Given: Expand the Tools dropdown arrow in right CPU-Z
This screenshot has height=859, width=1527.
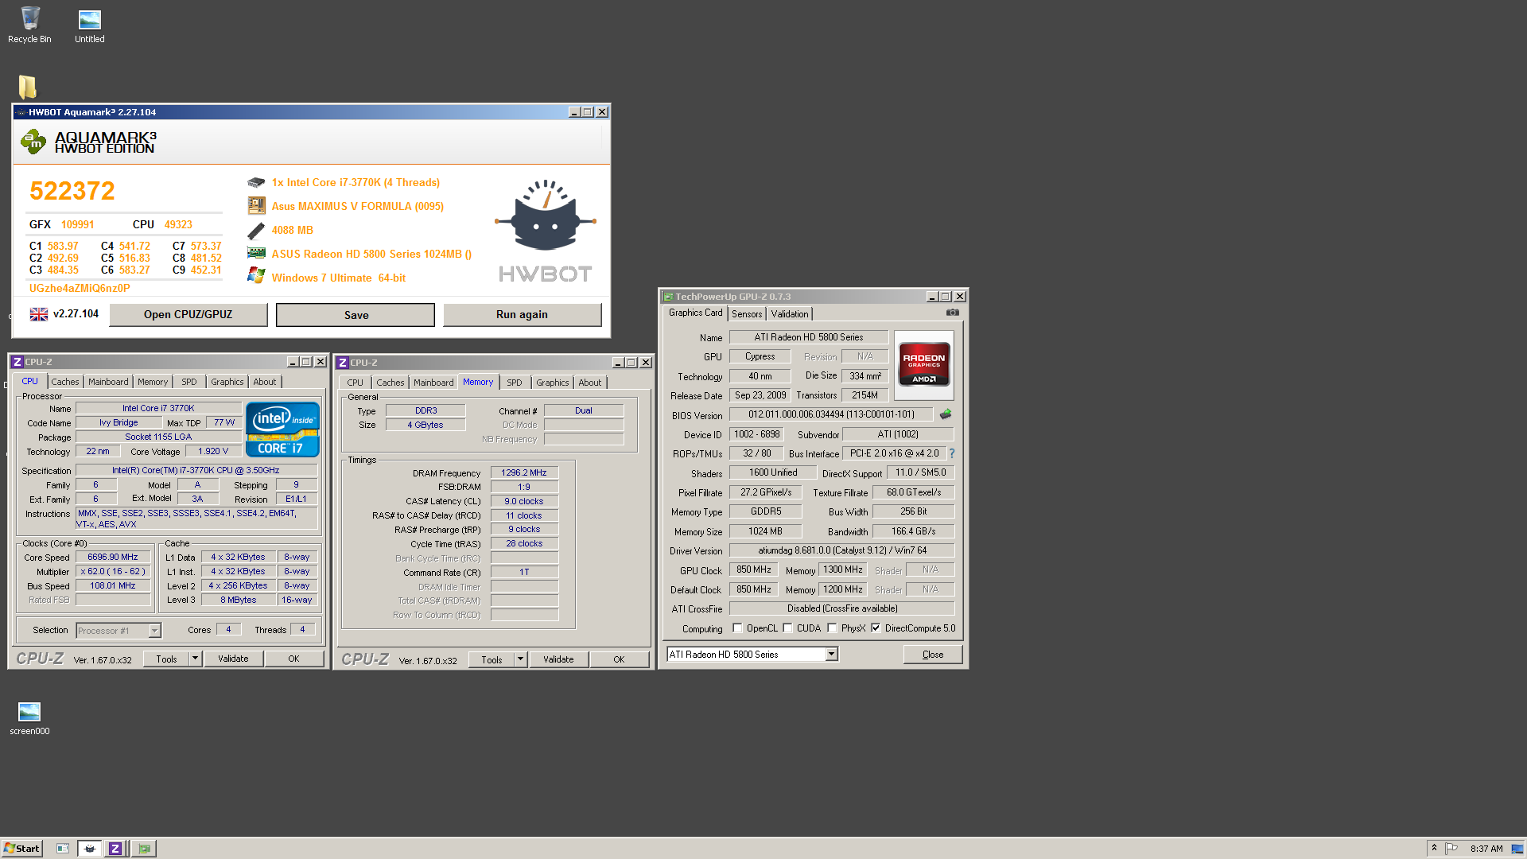Looking at the screenshot, I should click(x=520, y=659).
